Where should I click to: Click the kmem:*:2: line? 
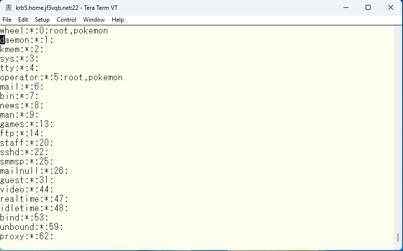pyautogui.click(x=22, y=49)
